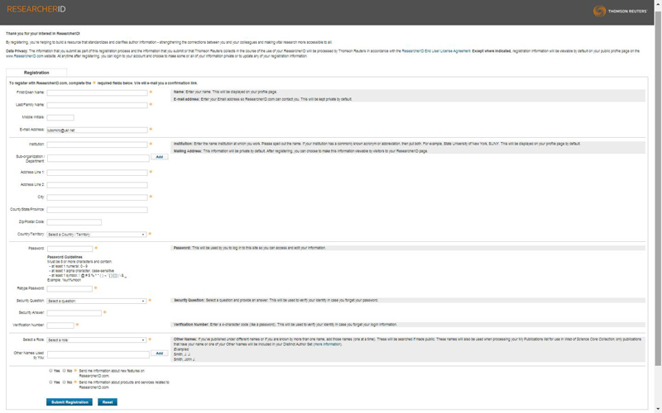Select Yes for new features information
662x413 pixels.
coord(50,371)
